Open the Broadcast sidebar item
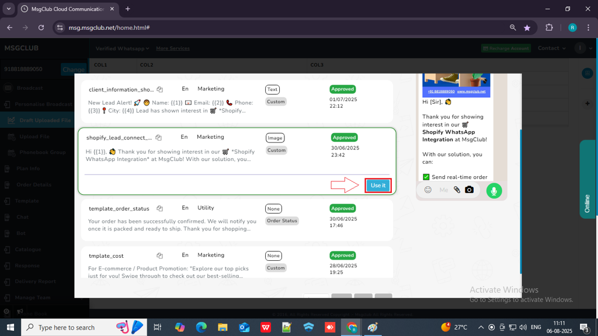This screenshot has width=598, height=336. 30,88
